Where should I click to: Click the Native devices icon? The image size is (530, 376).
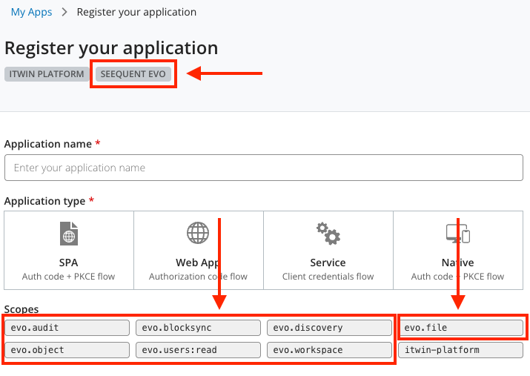pyautogui.click(x=457, y=234)
